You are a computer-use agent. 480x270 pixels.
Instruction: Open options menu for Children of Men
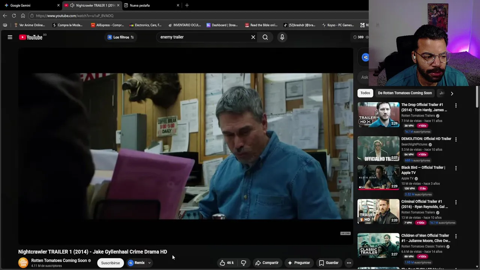click(x=456, y=236)
